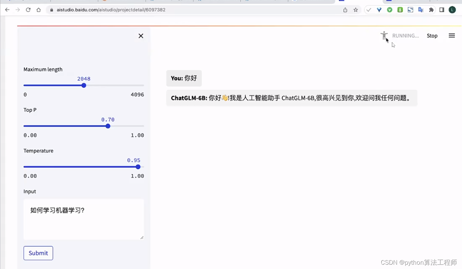Viewport: 462px width, 269px height.
Task: Toggle the browser side panel
Action: [x=442, y=10]
